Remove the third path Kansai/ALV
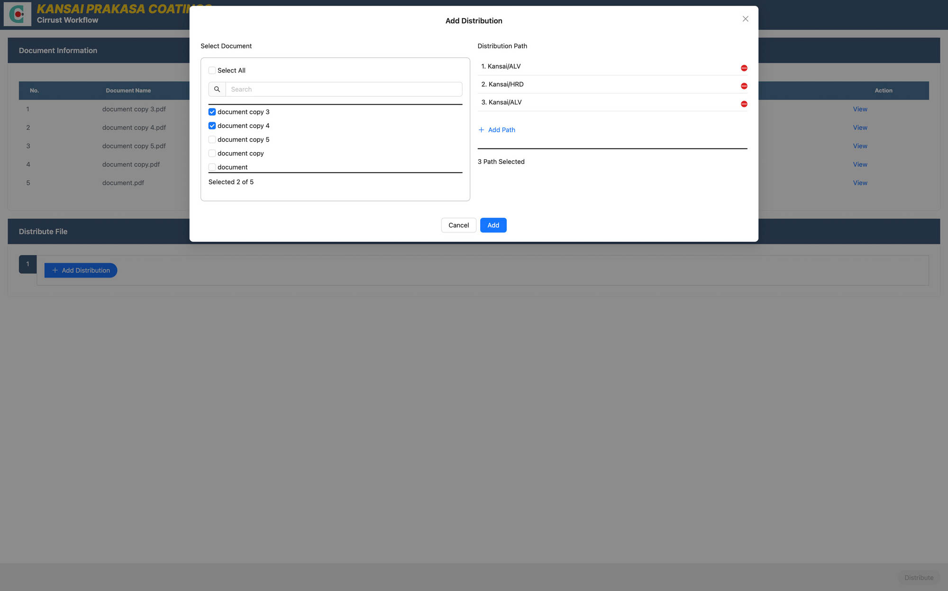The height and width of the screenshot is (591, 948). coord(744,104)
